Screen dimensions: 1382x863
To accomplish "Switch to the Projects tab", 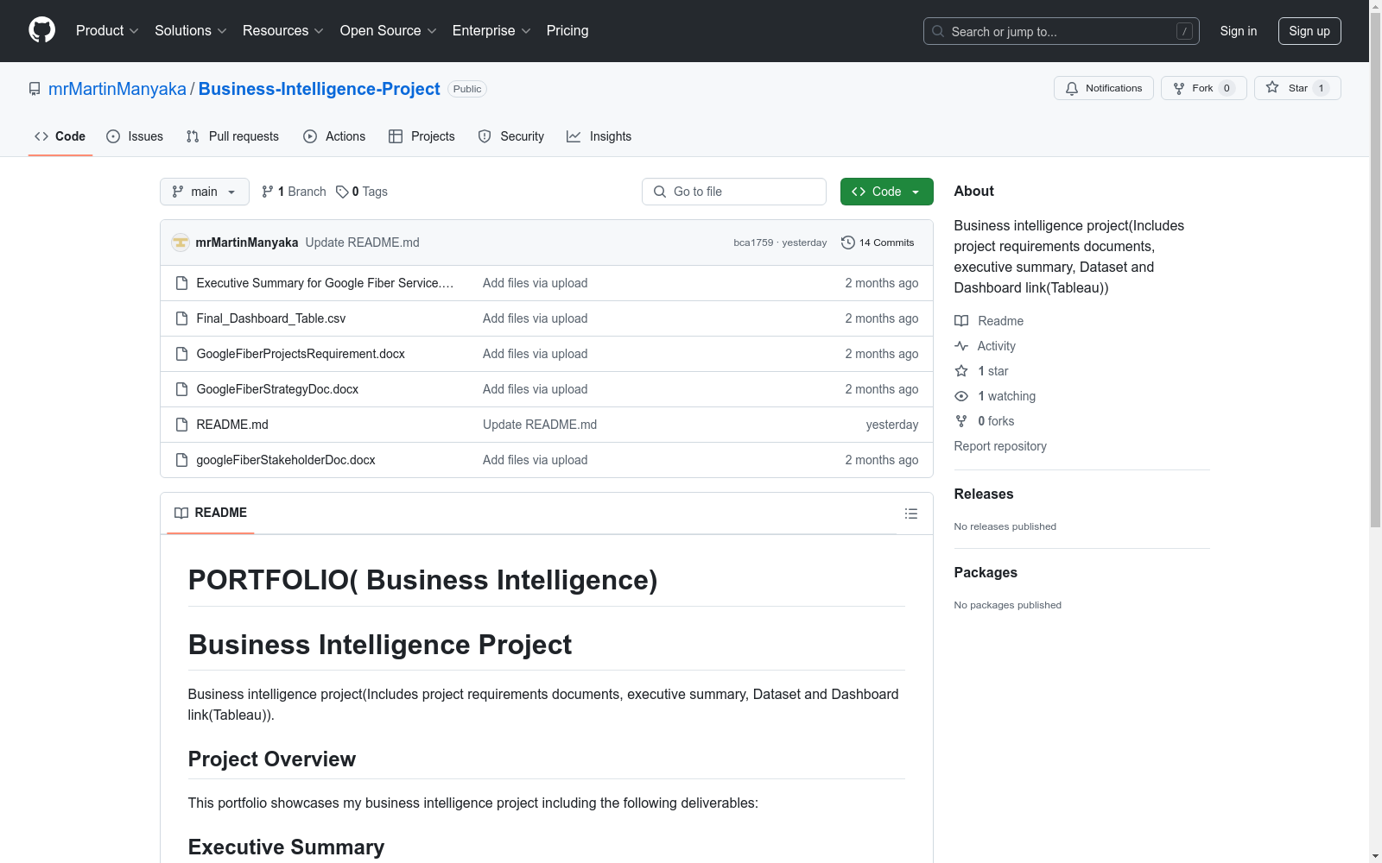I will coord(422,136).
